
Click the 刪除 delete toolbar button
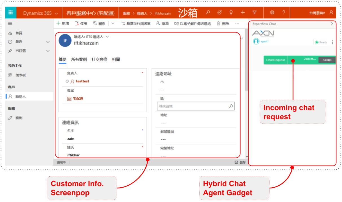coord(223,24)
